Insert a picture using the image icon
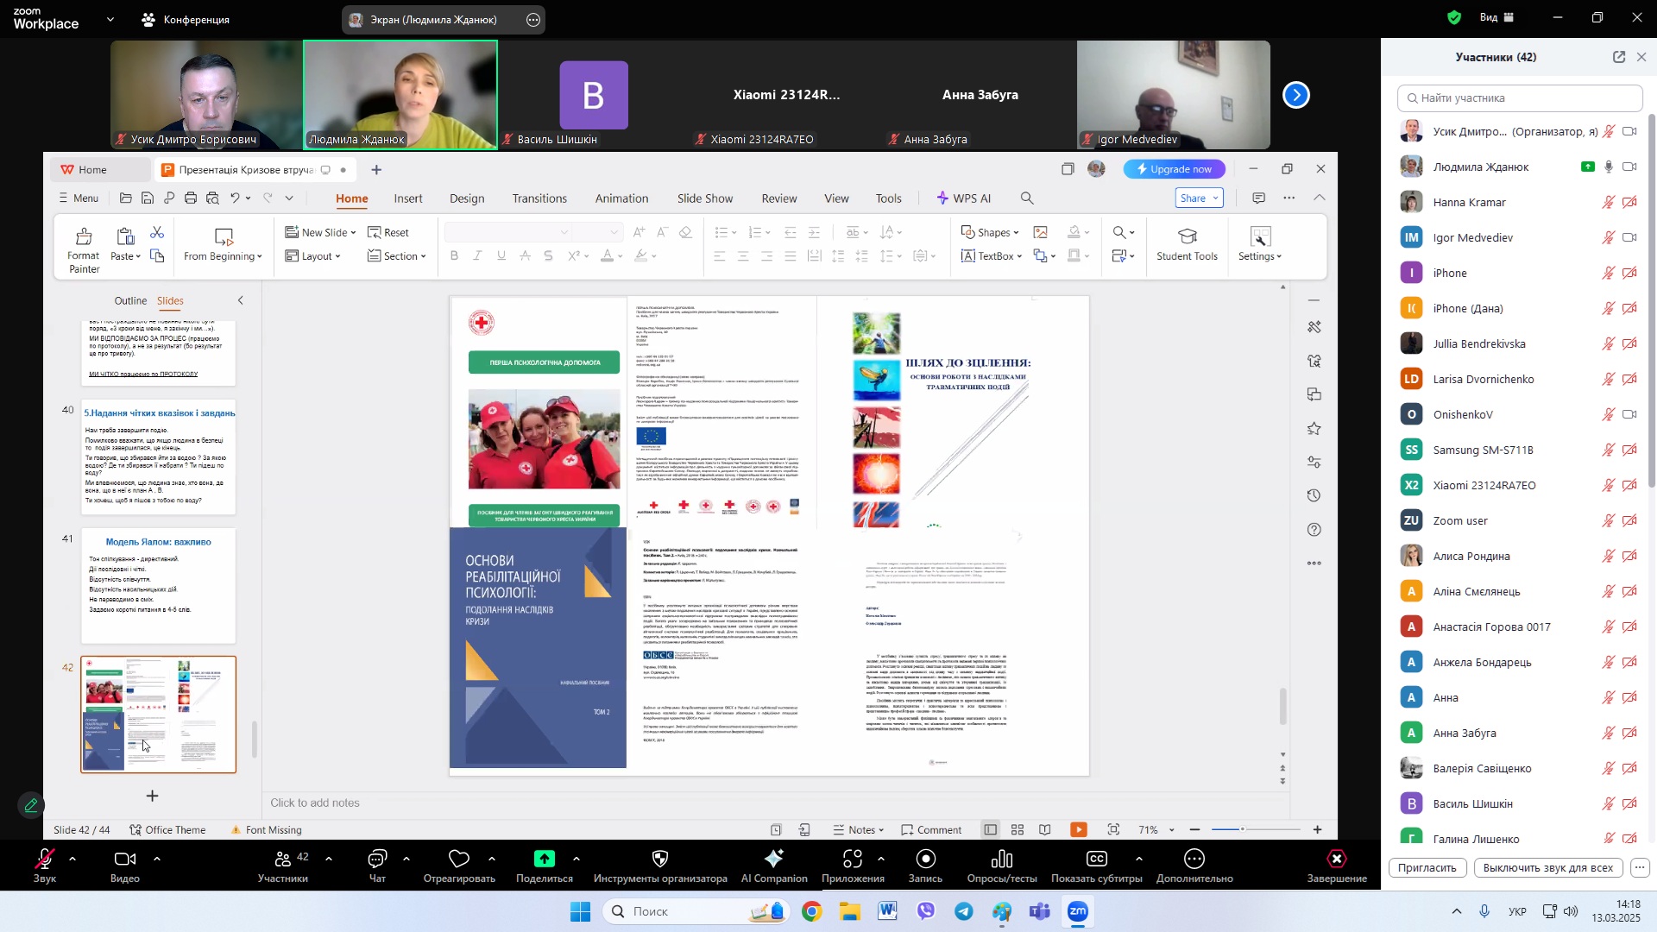The image size is (1657, 932). (x=1041, y=232)
